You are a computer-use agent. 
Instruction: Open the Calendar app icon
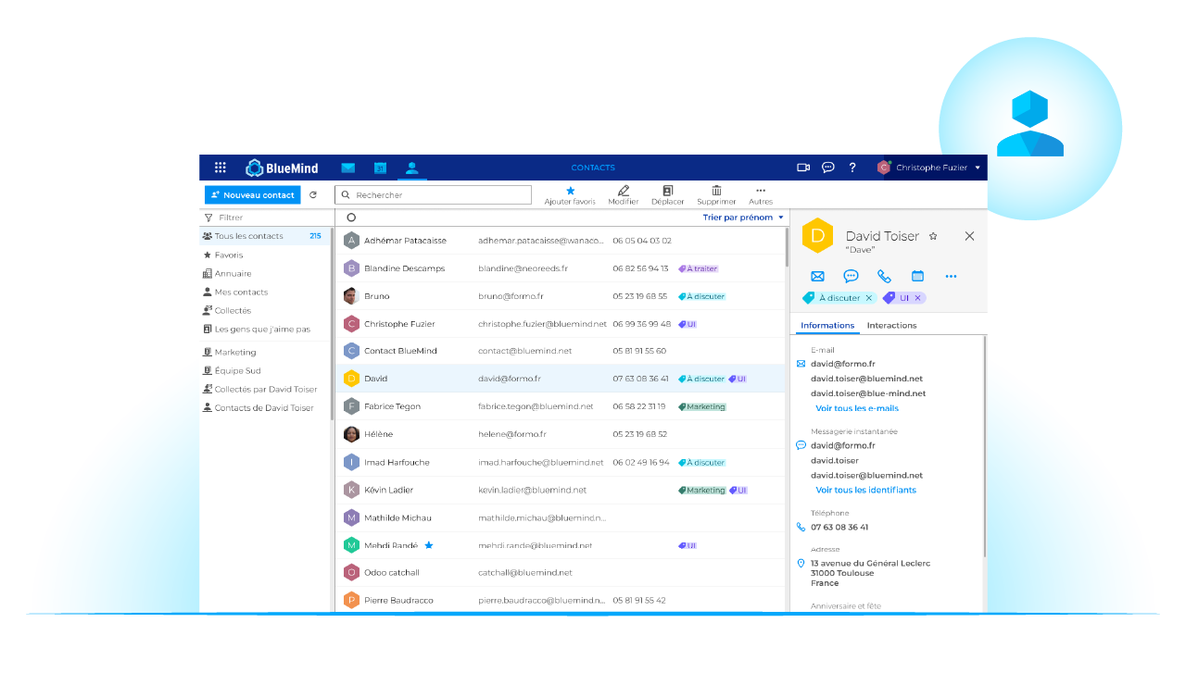(380, 168)
